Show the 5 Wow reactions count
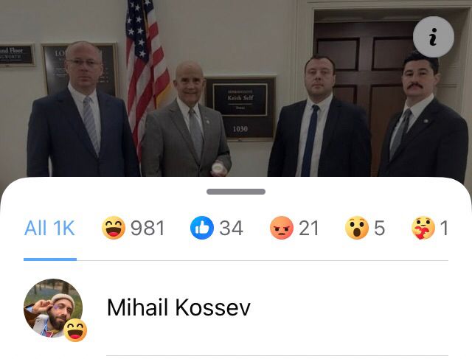Image resolution: width=472 pixels, height=359 pixels. click(379, 228)
